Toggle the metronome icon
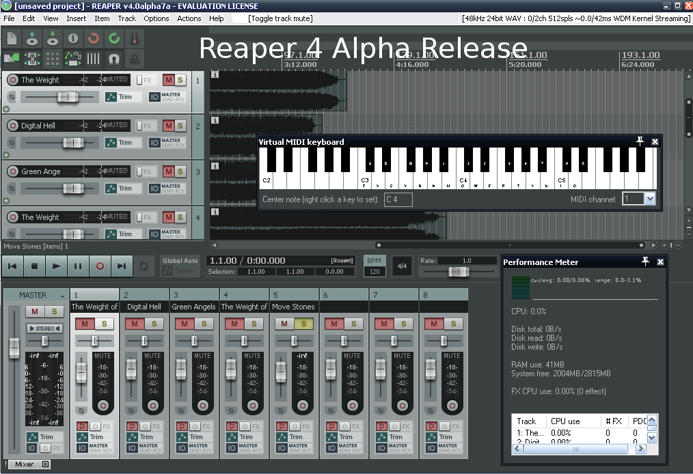The width and height of the screenshot is (693, 474). click(135, 38)
